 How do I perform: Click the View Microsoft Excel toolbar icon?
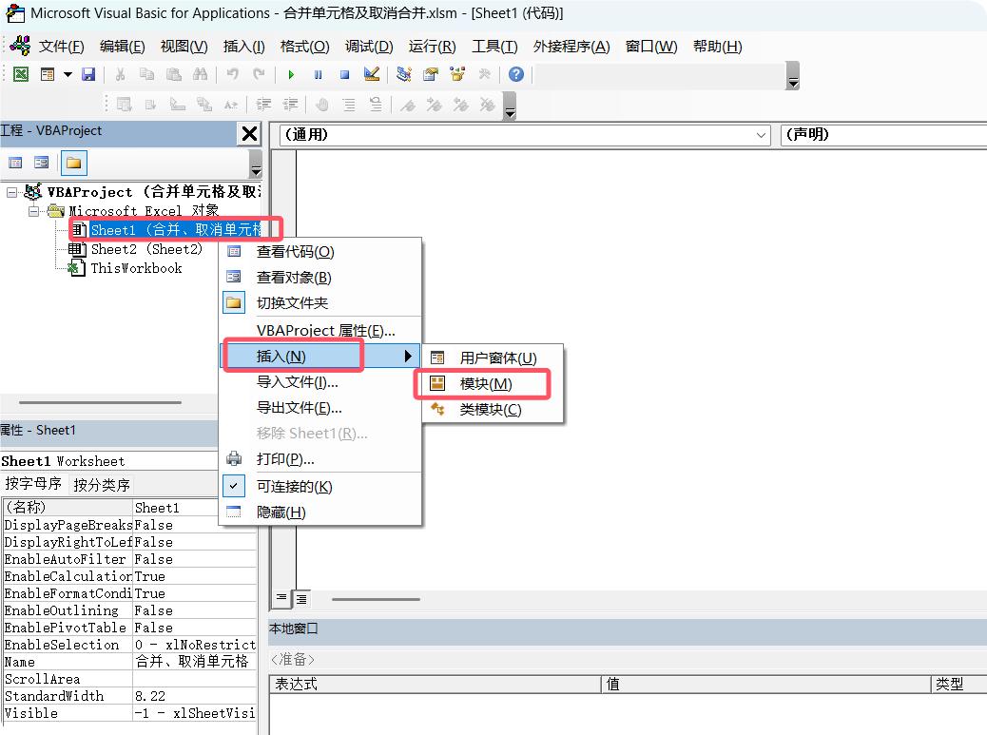21,74
